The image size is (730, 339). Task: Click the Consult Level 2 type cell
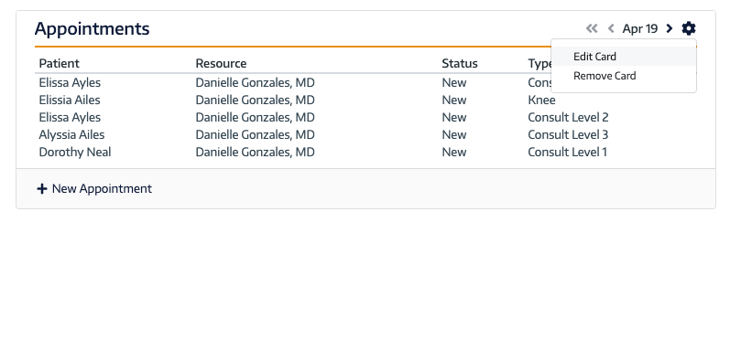click(x=568, y=118)
